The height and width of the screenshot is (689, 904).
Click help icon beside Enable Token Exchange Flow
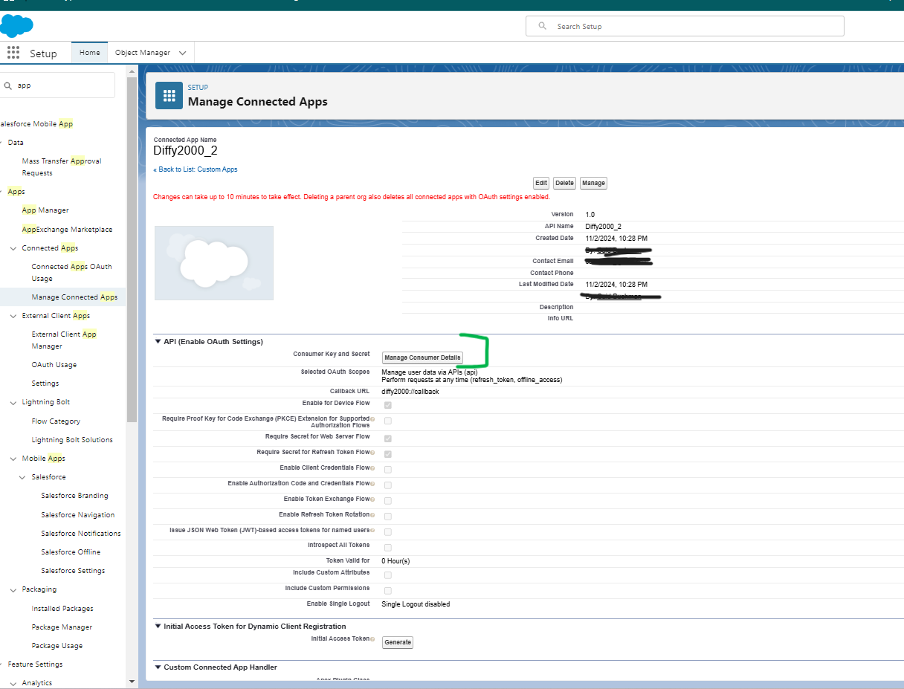point(372,499)
